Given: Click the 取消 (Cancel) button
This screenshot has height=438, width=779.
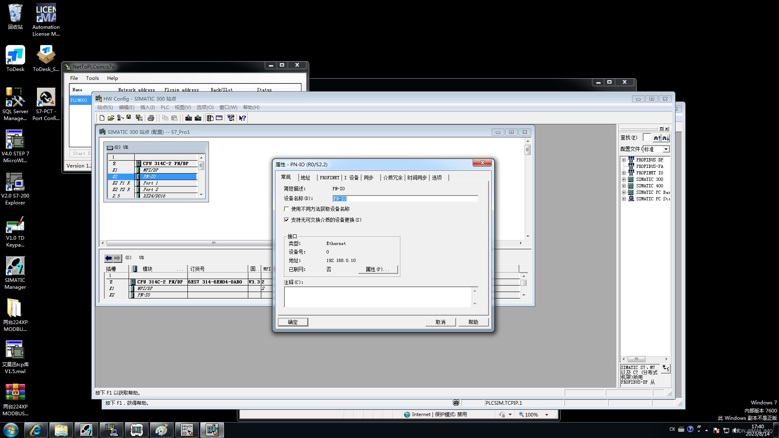Looking at the screenshot, I should (440, 322).
